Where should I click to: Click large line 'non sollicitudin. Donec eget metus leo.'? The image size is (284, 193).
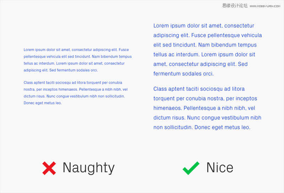tap(202, 127)
